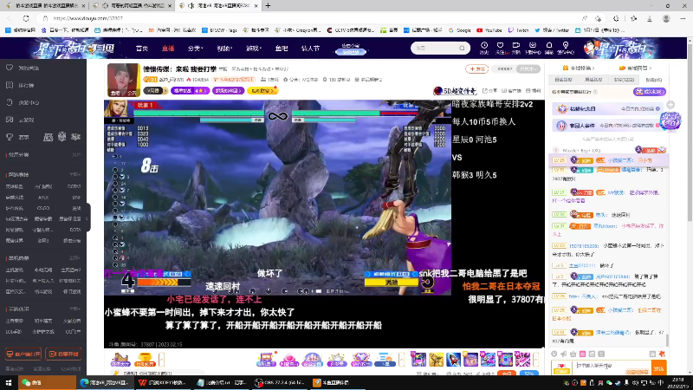Open the browser downloads icon
This screenshot has height=390, width=693.
[x=650, y=18]
